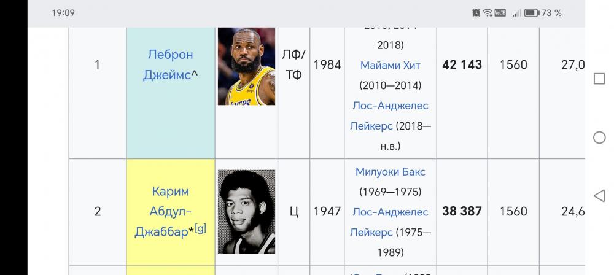Open Лос-Анджелес Лейкерс link in Kareem's row

pos(391,222)
